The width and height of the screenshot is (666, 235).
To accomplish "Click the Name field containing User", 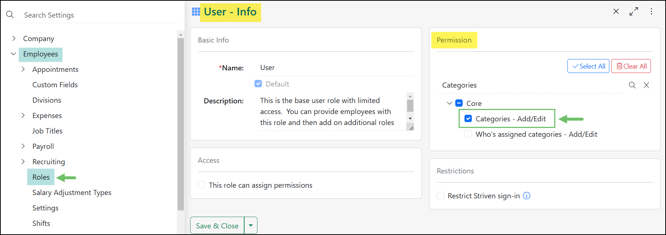I will (x=335, y=68).
